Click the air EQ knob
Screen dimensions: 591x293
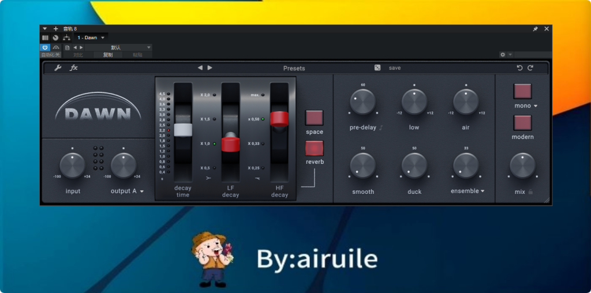pyautogui.click(x=466, y=102)
